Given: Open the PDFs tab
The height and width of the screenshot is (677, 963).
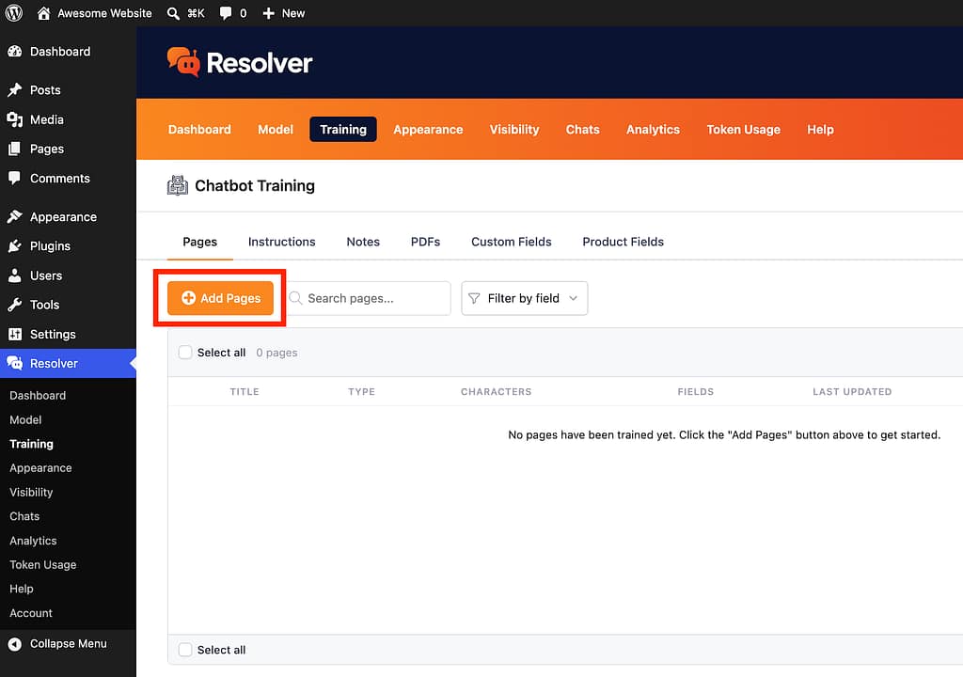Looking at the screenshot, I should (x=426, y=242).
